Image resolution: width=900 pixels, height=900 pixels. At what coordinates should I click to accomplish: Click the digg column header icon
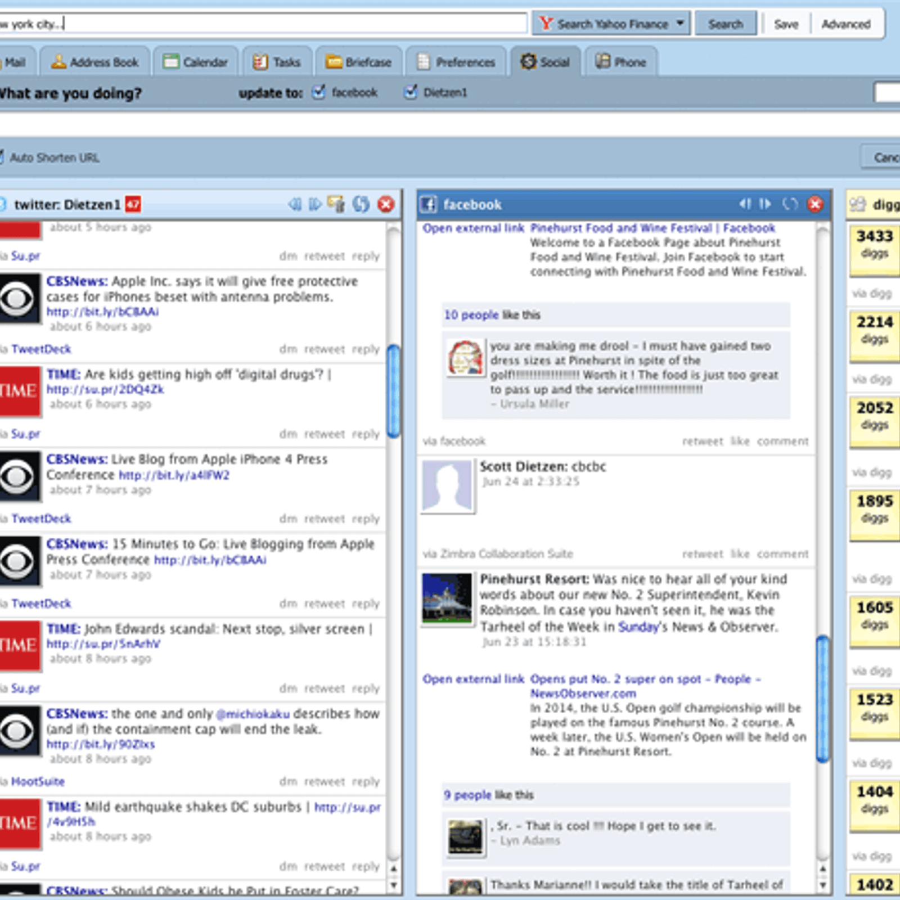[x=858, y=204]
